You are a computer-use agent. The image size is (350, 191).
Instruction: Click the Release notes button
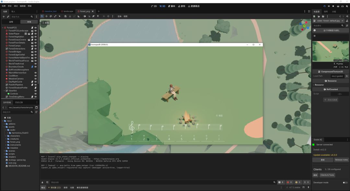[x=341, y=160]
